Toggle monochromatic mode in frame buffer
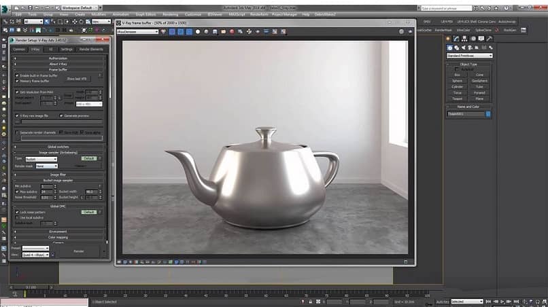Screen dimensions: 548x307 [206, 31]
